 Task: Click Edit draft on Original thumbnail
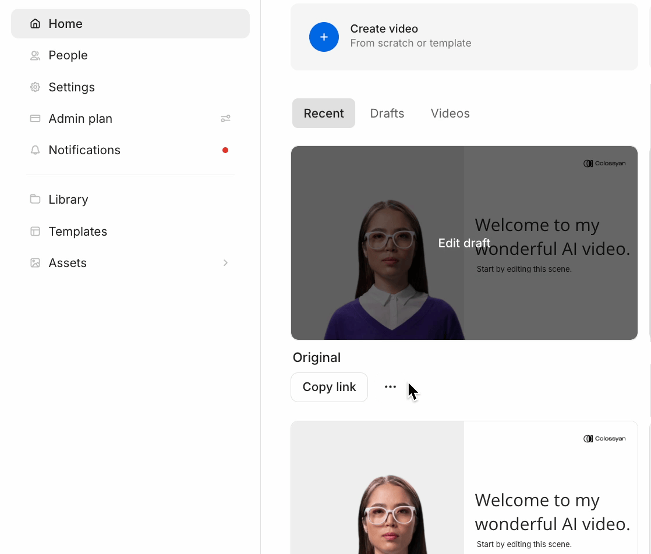[464, 243]
